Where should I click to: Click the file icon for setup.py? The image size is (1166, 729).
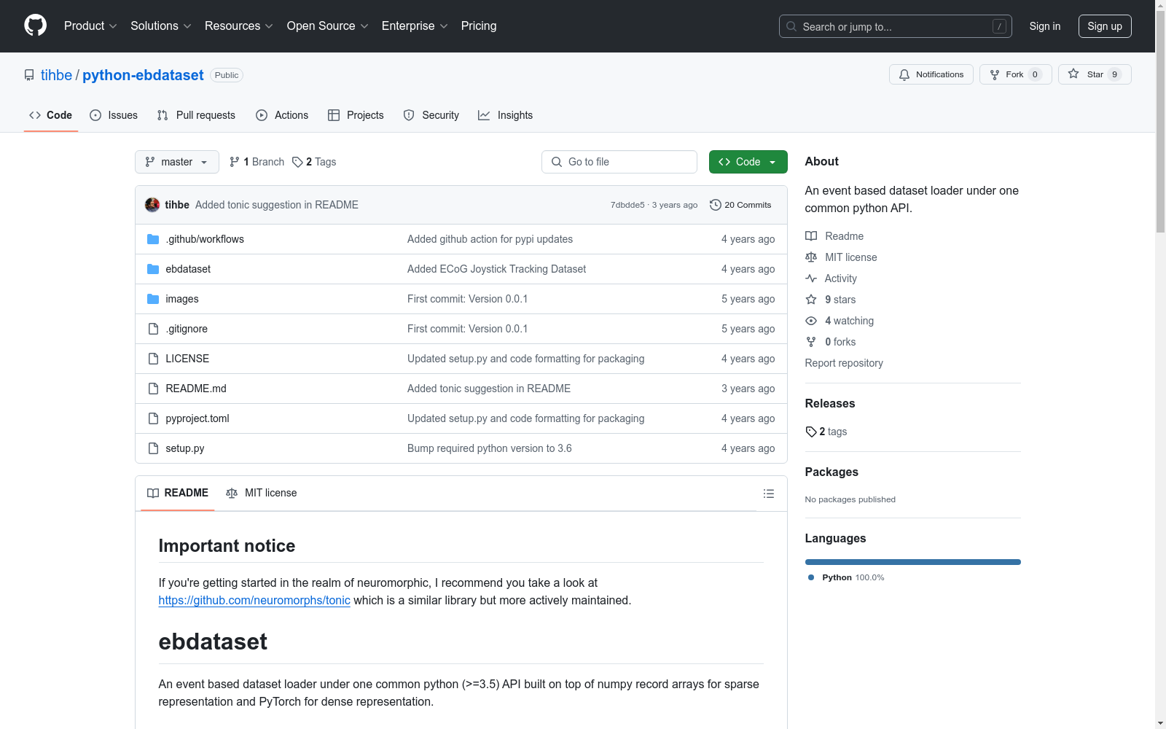(x=153, y=448)
